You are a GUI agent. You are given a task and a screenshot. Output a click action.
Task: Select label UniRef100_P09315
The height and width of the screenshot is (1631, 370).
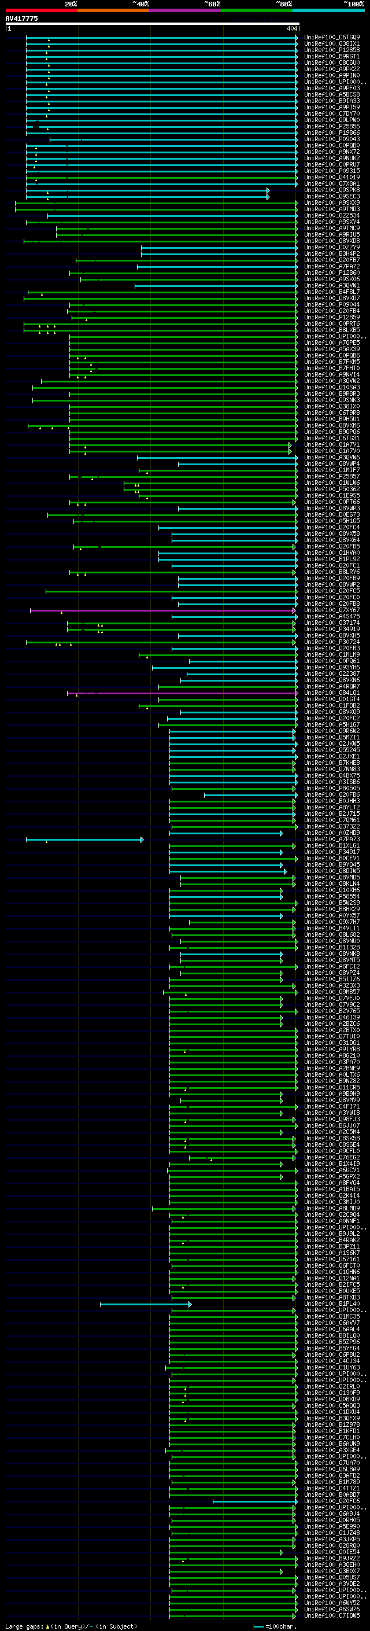click(x=332, y=171)
